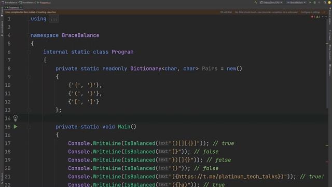Open the BraceBalance run configuration dropdown
Viewport: 332px width, 187px height.
click(x=296, y=3)
